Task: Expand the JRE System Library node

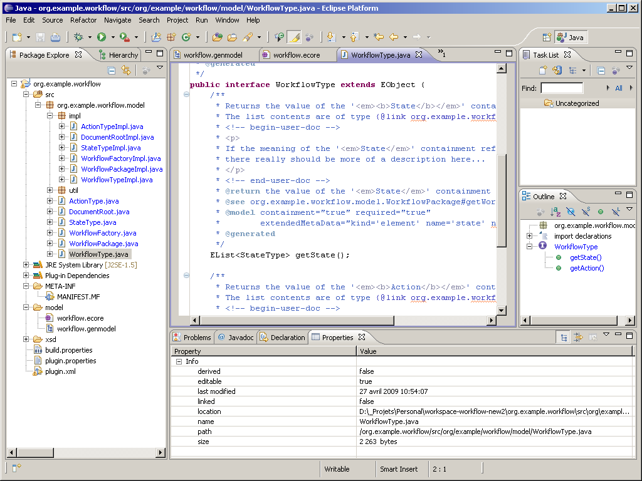Action: (x=26, y=265)
